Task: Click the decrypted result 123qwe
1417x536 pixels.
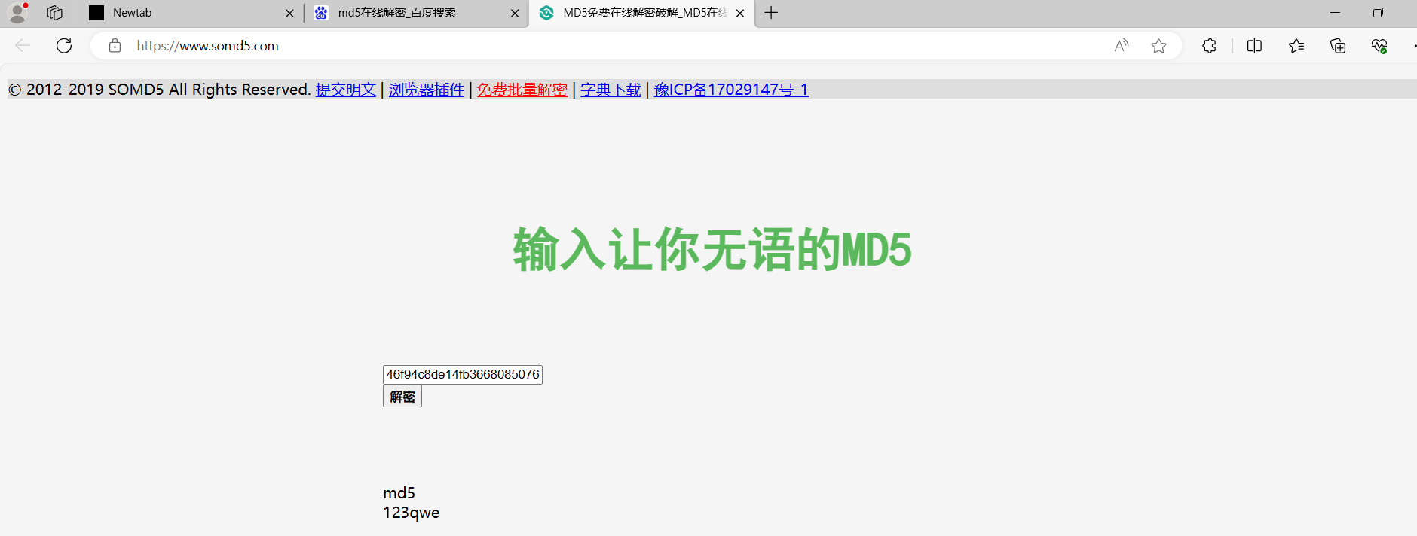Action: [411, 513]
